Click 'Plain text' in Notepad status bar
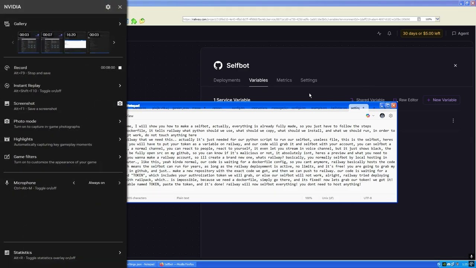Screen dimensions: 476x268 click(x=183, y=198)
